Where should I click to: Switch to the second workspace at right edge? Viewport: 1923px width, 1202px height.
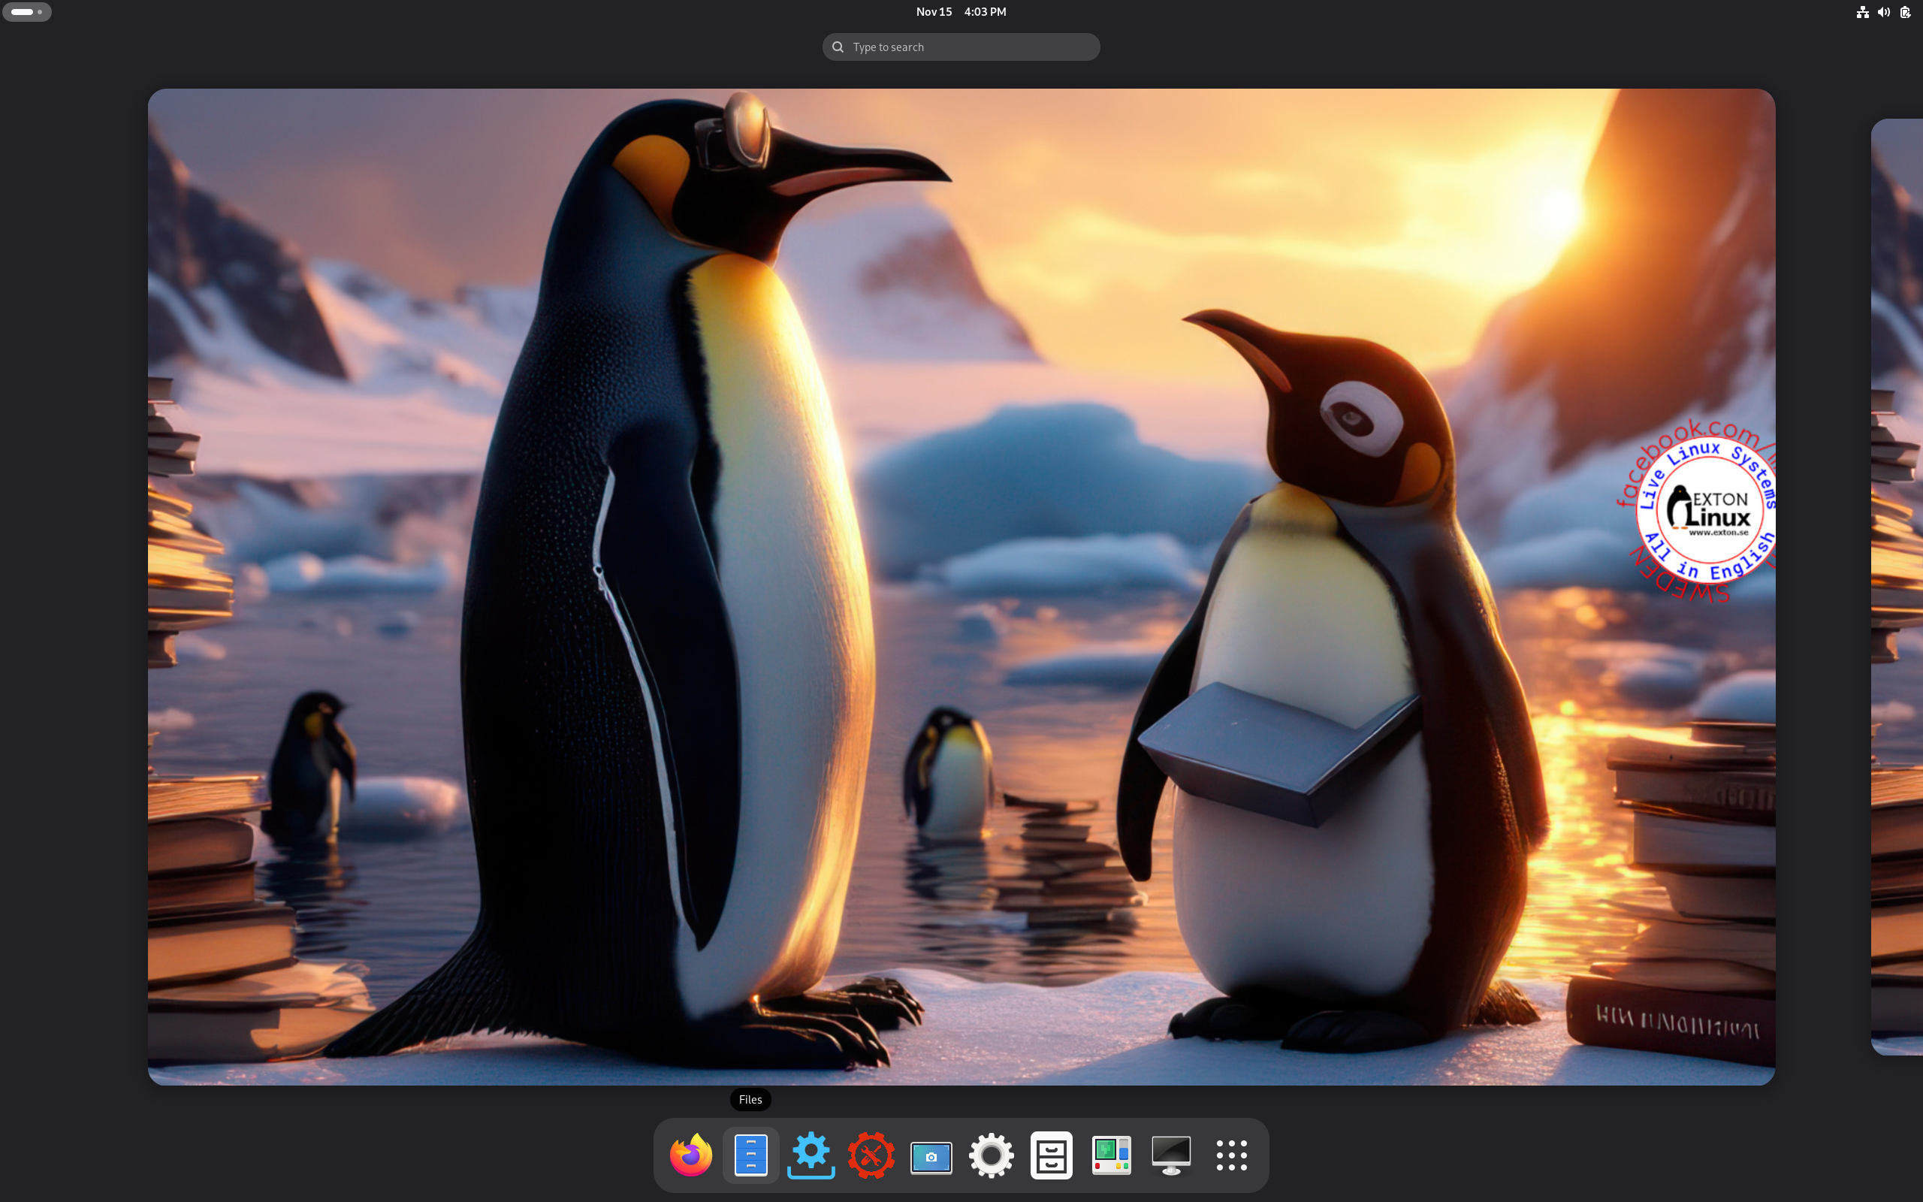tap(1897, 587)
